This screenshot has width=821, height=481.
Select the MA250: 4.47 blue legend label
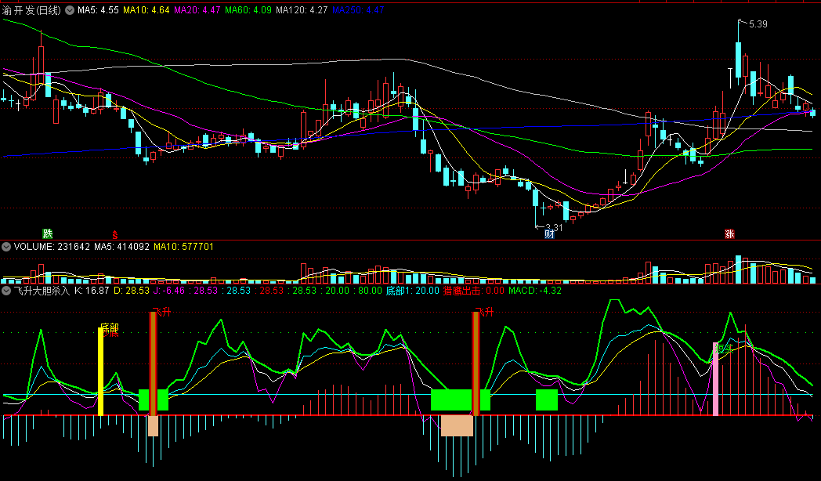(x=358, y=10)
